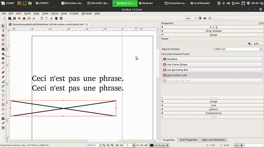Click the Cut scissors icon
Viewport: 264px width, 148px height.
(x=51, y=18)
